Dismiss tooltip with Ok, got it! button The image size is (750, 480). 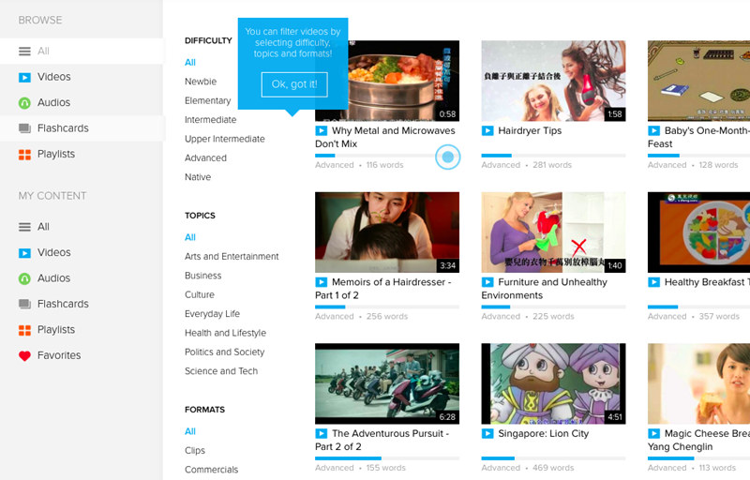294,84
